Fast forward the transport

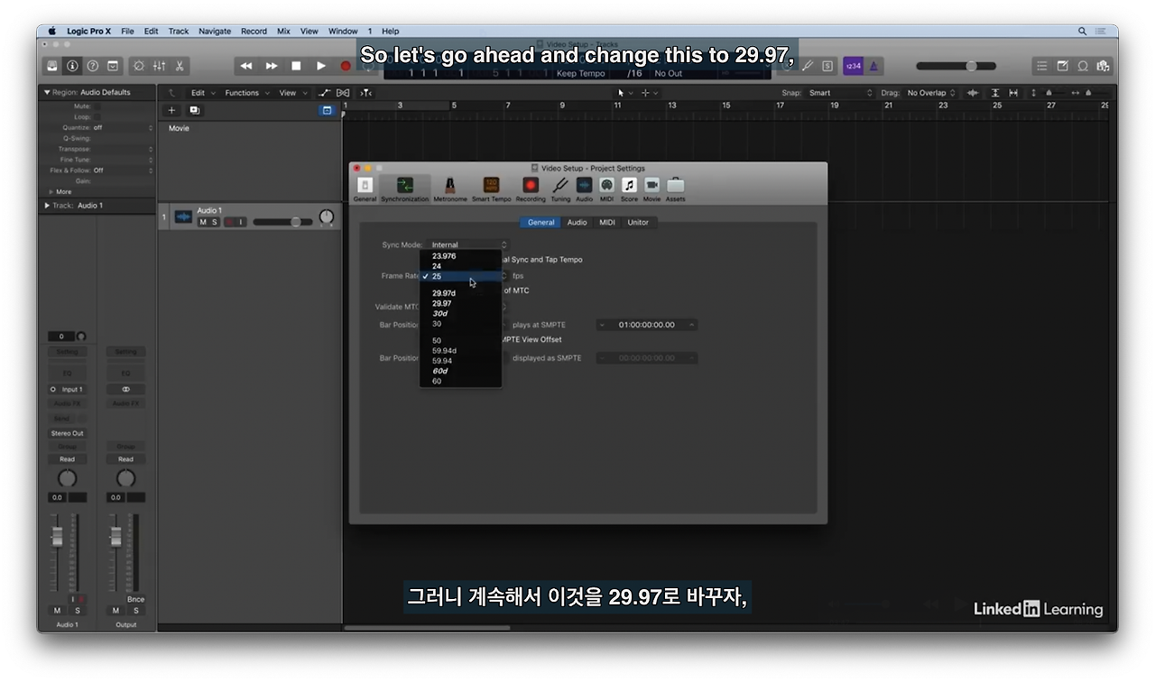coord(272,66)
